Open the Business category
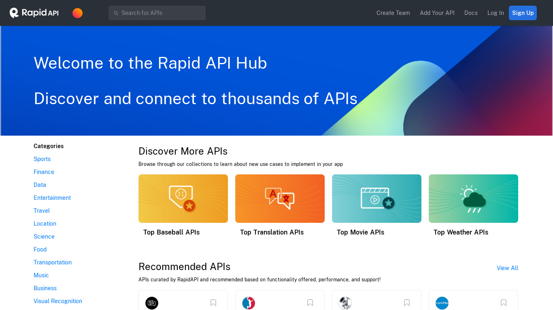The height and width of the screenshot is (310, 553). (45, 288)
